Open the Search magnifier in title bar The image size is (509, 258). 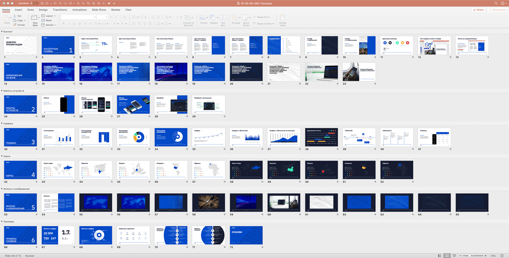[x=496, y=3]
